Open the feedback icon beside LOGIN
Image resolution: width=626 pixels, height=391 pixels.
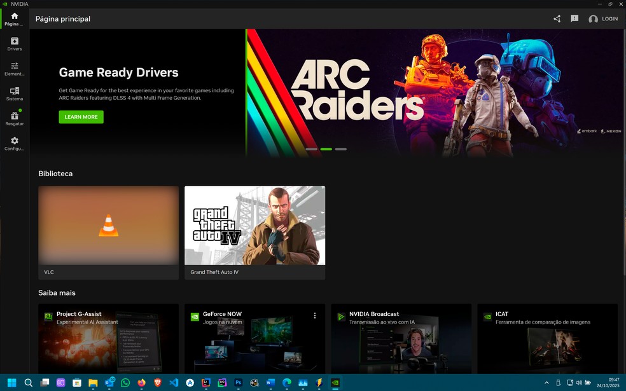[x=574, y=19]
